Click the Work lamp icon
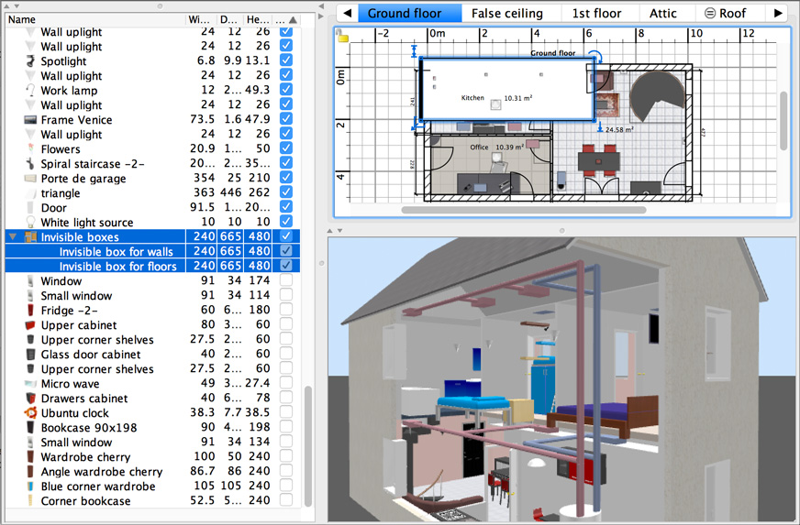Screen dimensions: 800x525 click(x=29, y=91)
